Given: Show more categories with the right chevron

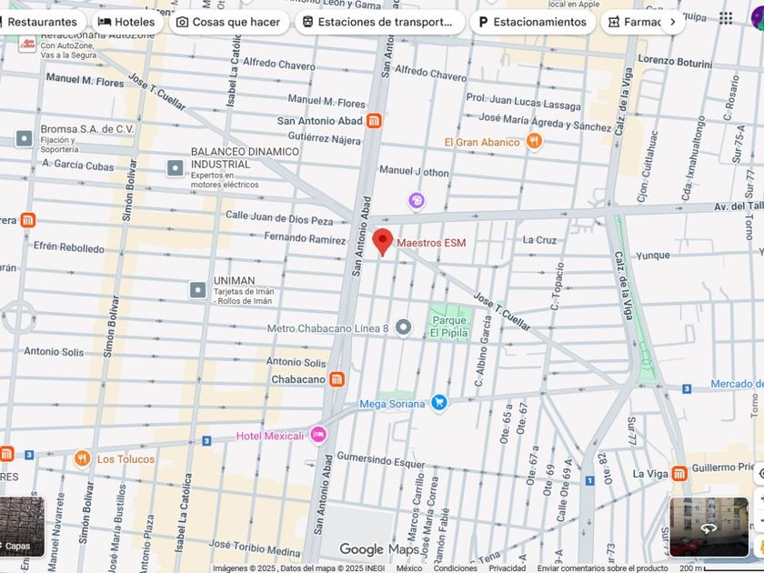Looking at the screenshot, I should point(673,22).
